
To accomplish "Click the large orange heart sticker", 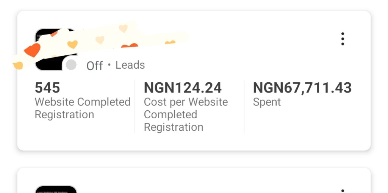I will [33, 50].
